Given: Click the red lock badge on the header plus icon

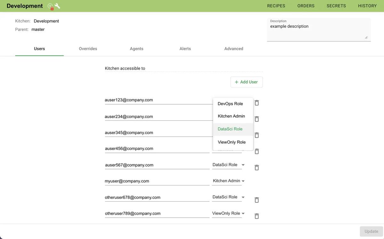Looking at the screenshot, I should [x=52, y=8].
